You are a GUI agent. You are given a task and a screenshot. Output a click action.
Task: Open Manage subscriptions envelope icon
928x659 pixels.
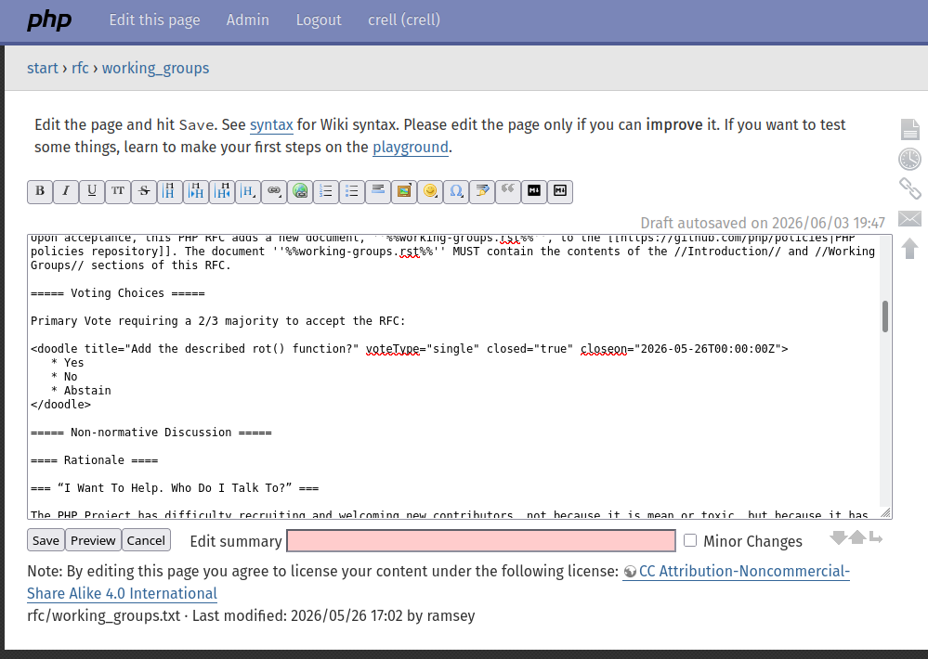tap(909, 219)
